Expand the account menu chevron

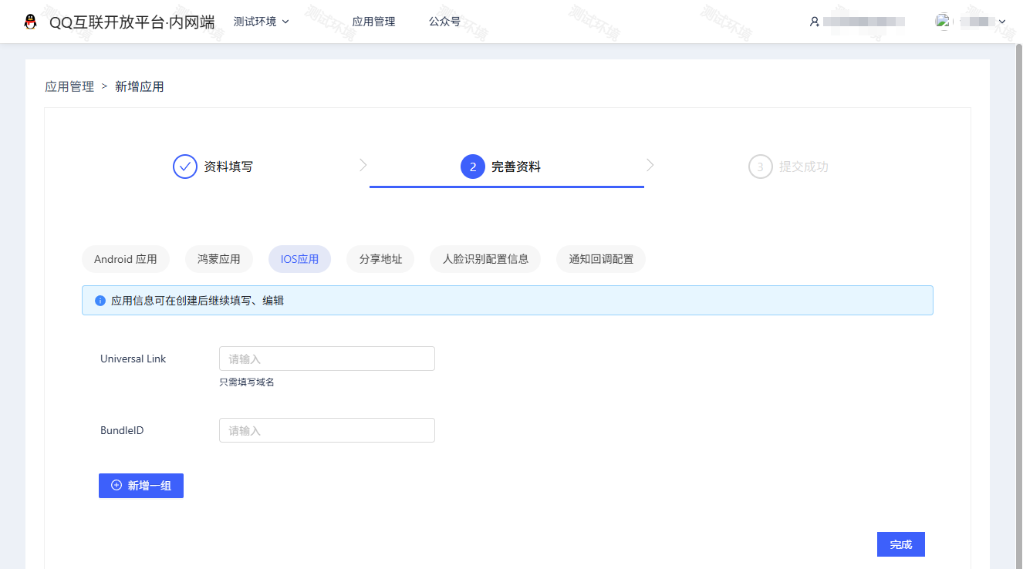[x=1002, y=22]
